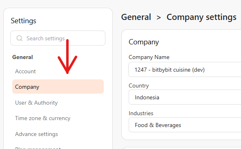This screenshot has width=241, height=149.
Task: Open the Account settings item
Action: (25, 71)
